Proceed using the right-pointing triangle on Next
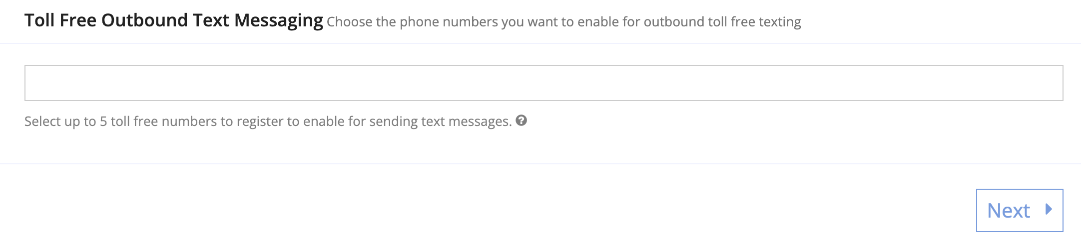Screen dimensions: 1081x242 [x=1049, y=209]
